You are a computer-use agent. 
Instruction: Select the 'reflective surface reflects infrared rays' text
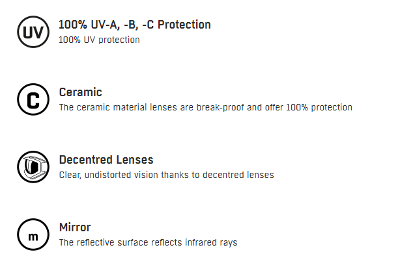point(149,242)
